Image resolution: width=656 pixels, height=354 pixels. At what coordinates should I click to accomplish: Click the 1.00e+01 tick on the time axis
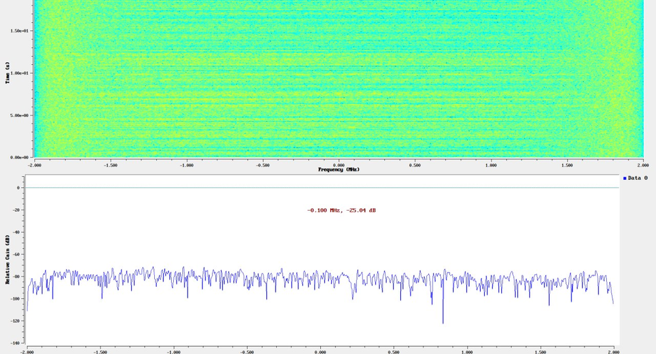18,73
